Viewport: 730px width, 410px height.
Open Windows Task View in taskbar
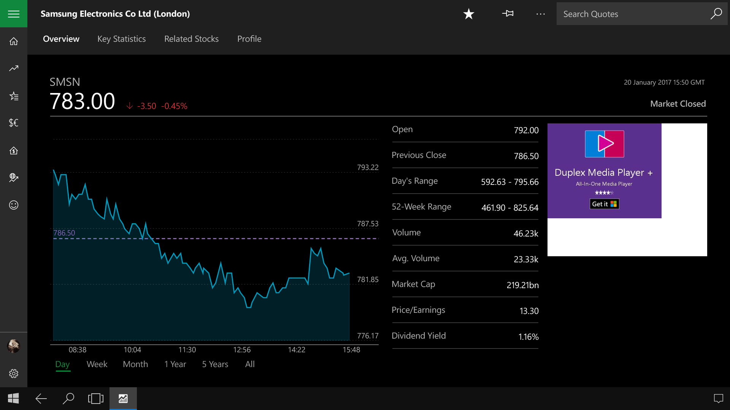coord(95,399)
